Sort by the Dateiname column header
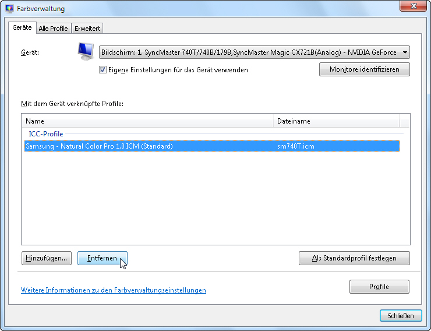The height and width of the screenshot is (331, 431). tap(336, 121)
